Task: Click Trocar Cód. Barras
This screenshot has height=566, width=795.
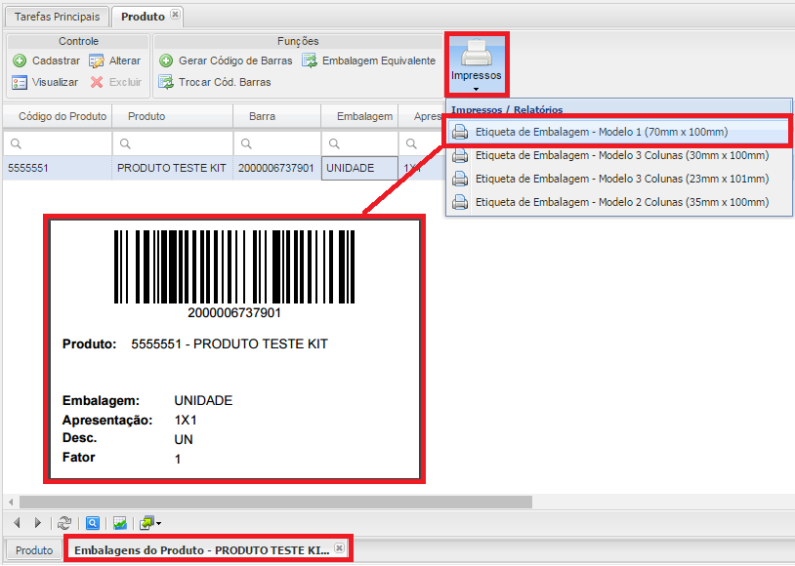Action: pos(215,82)
